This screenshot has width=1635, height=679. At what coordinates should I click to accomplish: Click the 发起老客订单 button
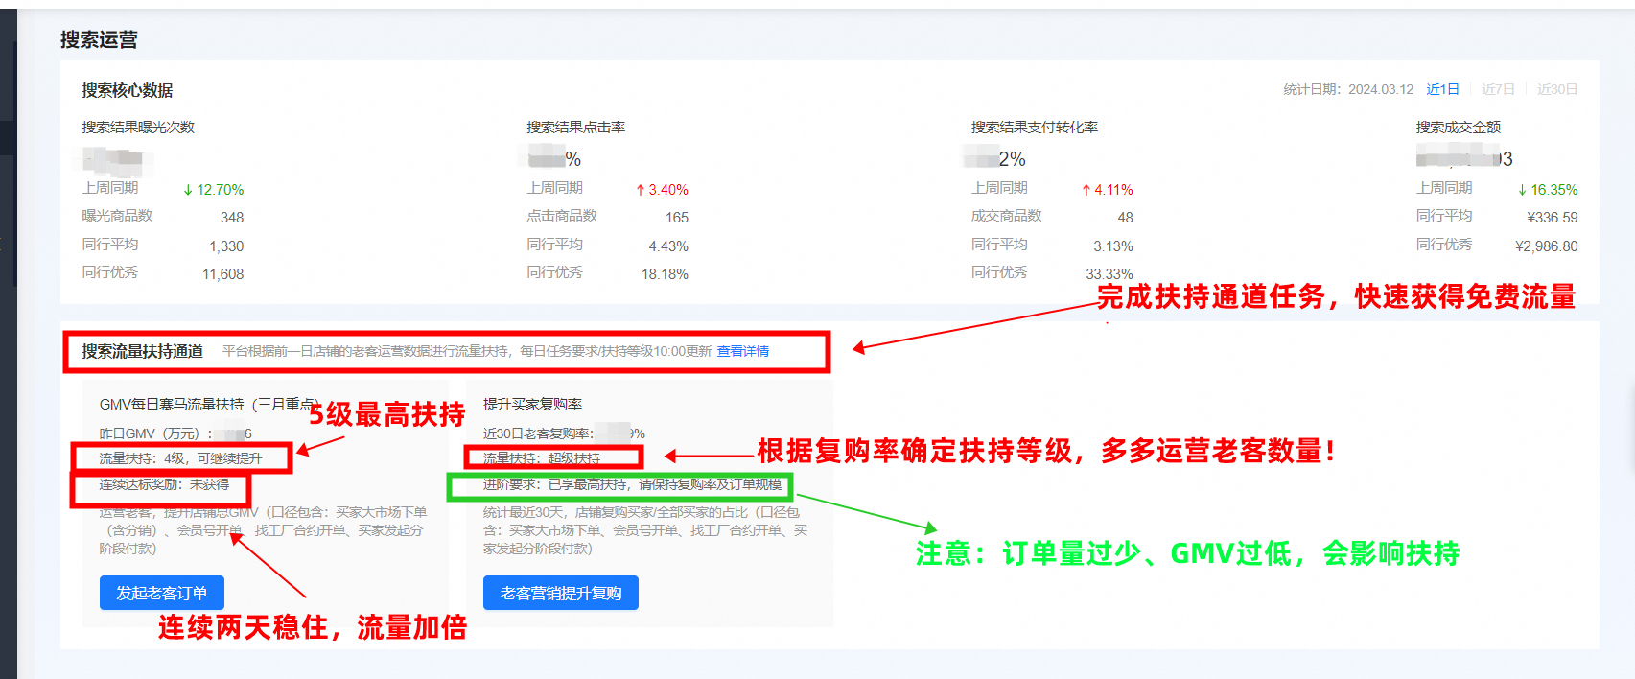(162, 593)
